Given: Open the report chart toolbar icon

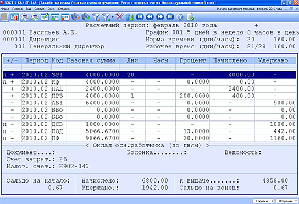Looking at the screenshot, I should coord(14,18).
